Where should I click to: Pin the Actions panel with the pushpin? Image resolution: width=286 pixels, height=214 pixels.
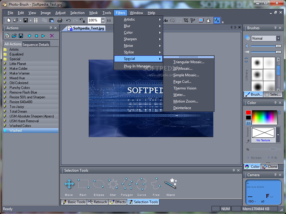click(x=51, y=28)
